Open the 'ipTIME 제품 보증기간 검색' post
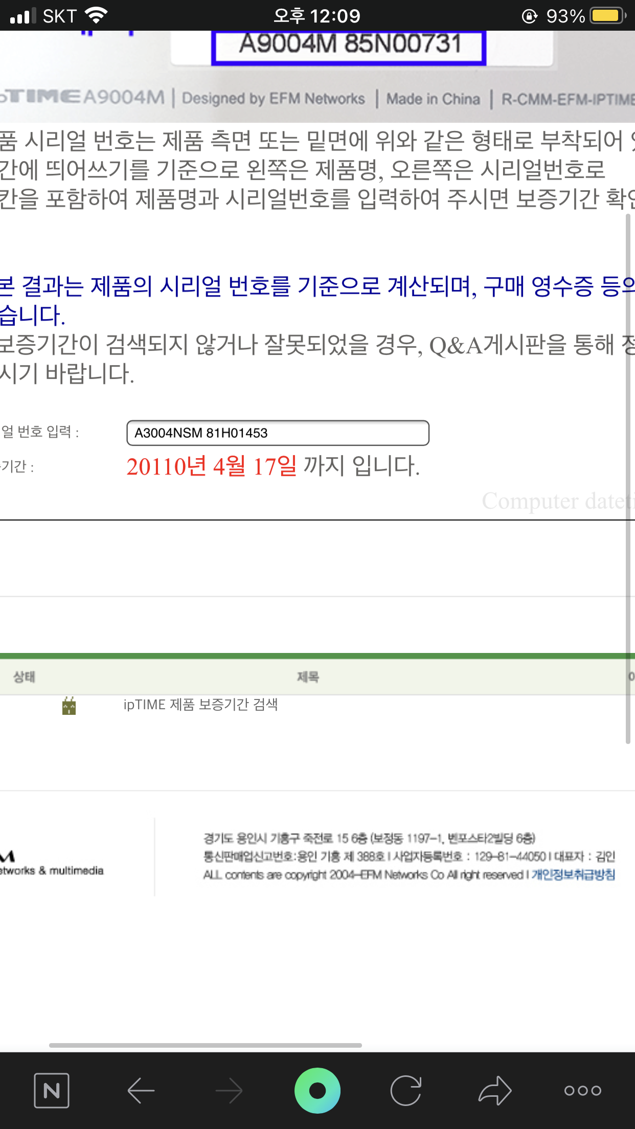This screenshot has width=635, height=1129. tap(200, 705)
